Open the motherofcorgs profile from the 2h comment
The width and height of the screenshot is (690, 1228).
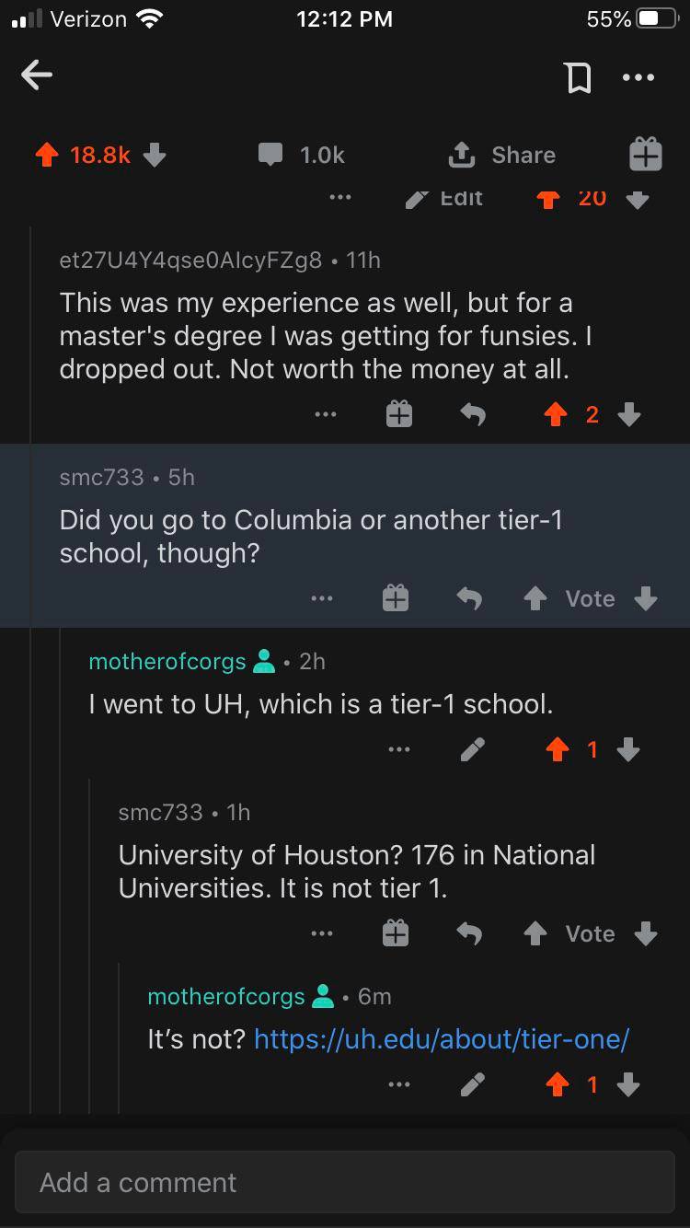coord(167,662)
